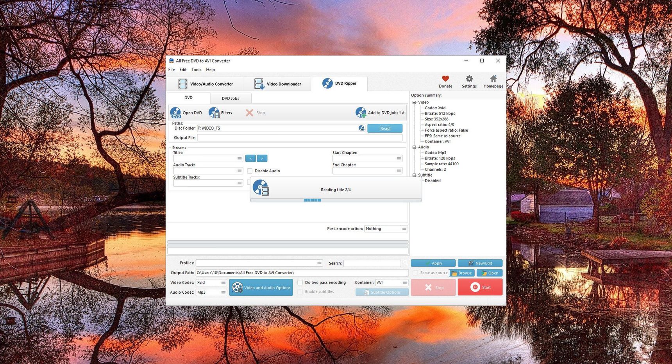Open the Subtitle Tracks dropdown

click(208, 183)
